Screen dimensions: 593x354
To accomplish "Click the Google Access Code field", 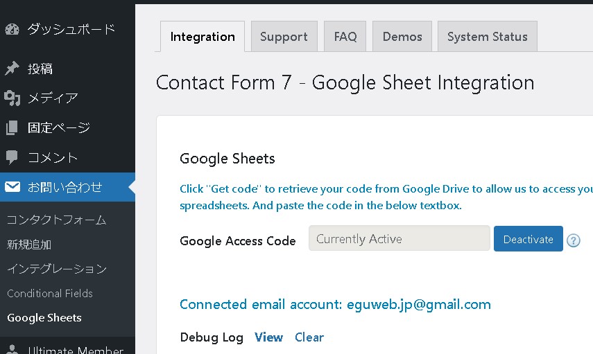I will [399, 238].
